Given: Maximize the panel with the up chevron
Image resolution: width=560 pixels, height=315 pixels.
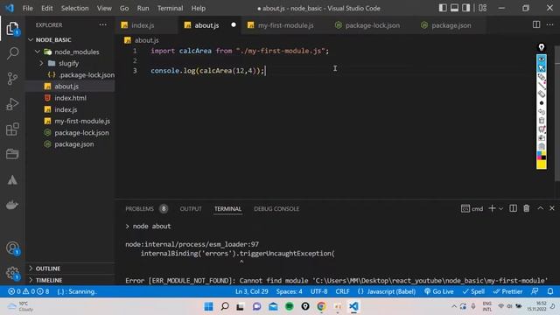Looking at the screenshot, I should coord(541,208).
